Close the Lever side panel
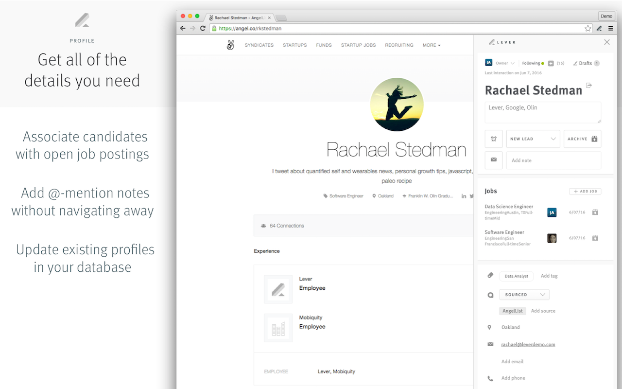 click(606, 42)
